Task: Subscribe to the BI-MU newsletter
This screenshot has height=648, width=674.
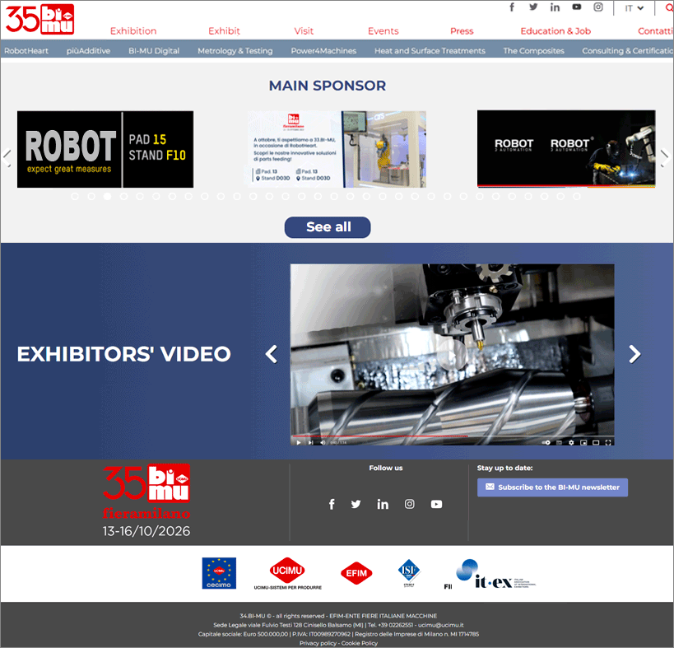Action: click(x=552, y=487)
